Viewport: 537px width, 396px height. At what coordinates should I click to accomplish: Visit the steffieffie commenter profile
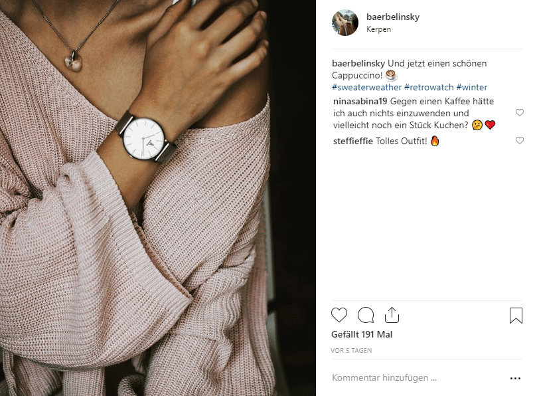pos(352,142)
